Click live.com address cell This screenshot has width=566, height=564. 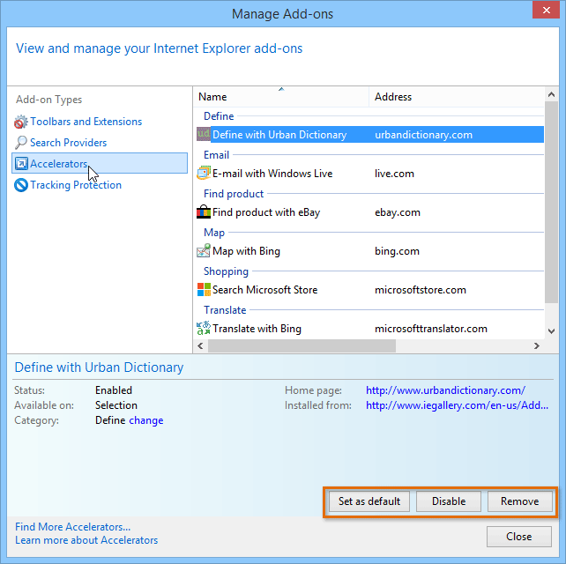[394, 174]
